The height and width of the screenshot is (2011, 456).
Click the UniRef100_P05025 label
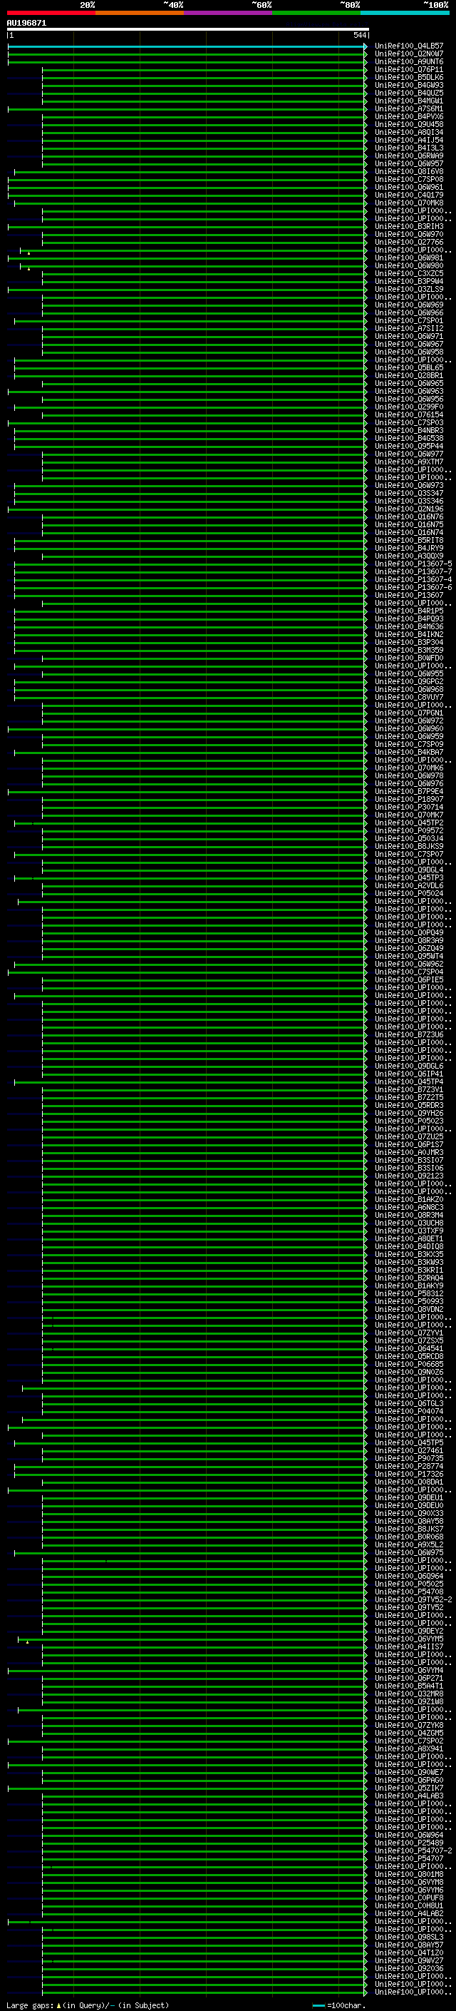(409, 1583)
